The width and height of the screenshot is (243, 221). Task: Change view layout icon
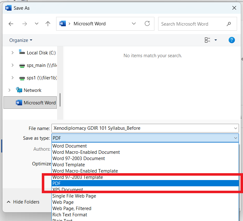point(207,40)
